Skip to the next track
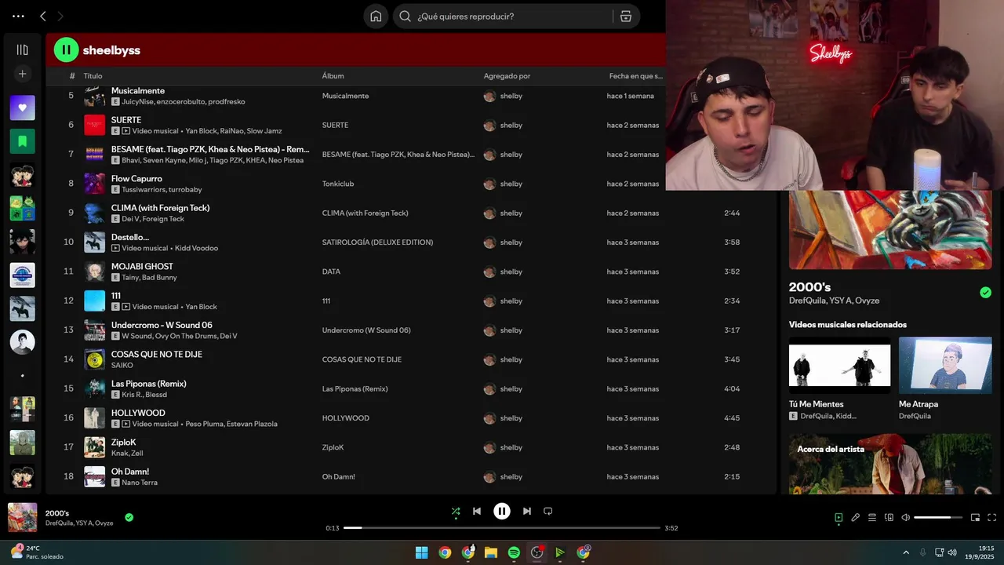The height and width of the screenshot is (565, 1004). coord(527,511)
